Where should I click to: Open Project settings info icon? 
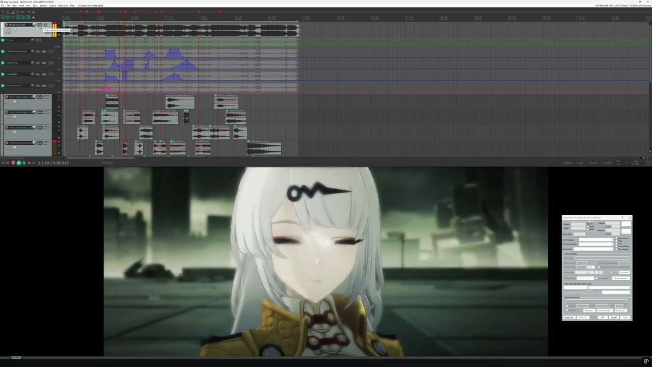[18, 12]
